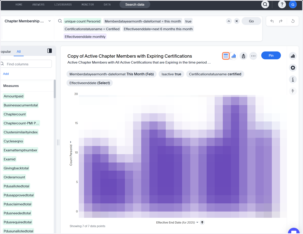Click the reset search icon
The image size is (303, 234).
pos(293,21)
